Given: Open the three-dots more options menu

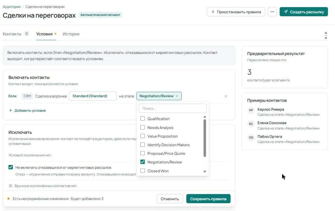Looking at the screenshot, I should [272, 12].
